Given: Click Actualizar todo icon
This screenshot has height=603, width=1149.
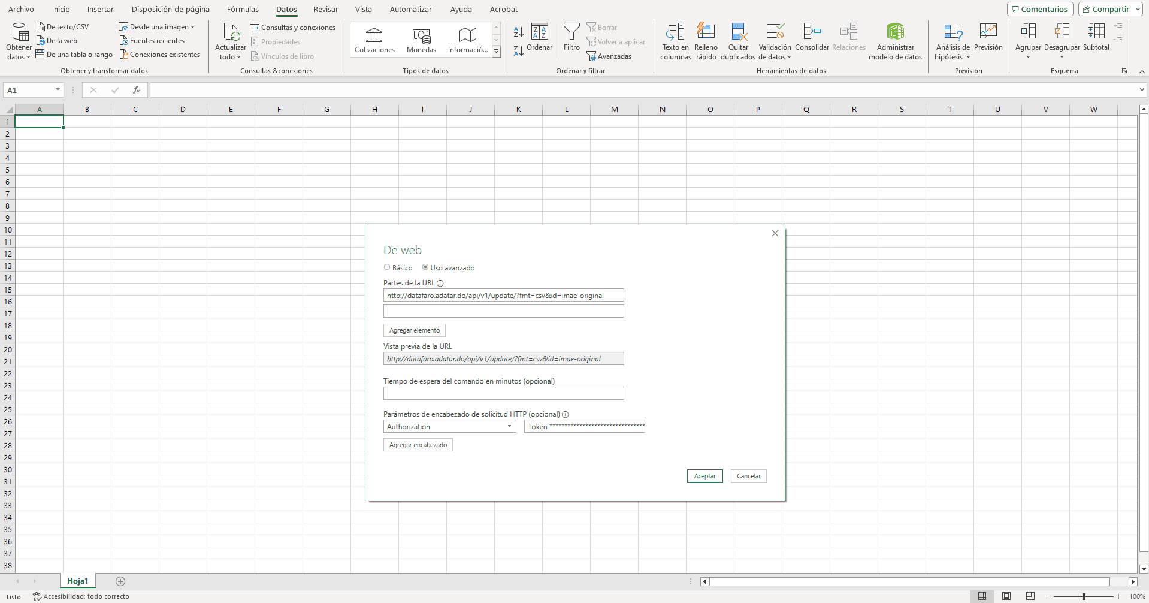Looking at the screenshot, I should tap(231, 32).
